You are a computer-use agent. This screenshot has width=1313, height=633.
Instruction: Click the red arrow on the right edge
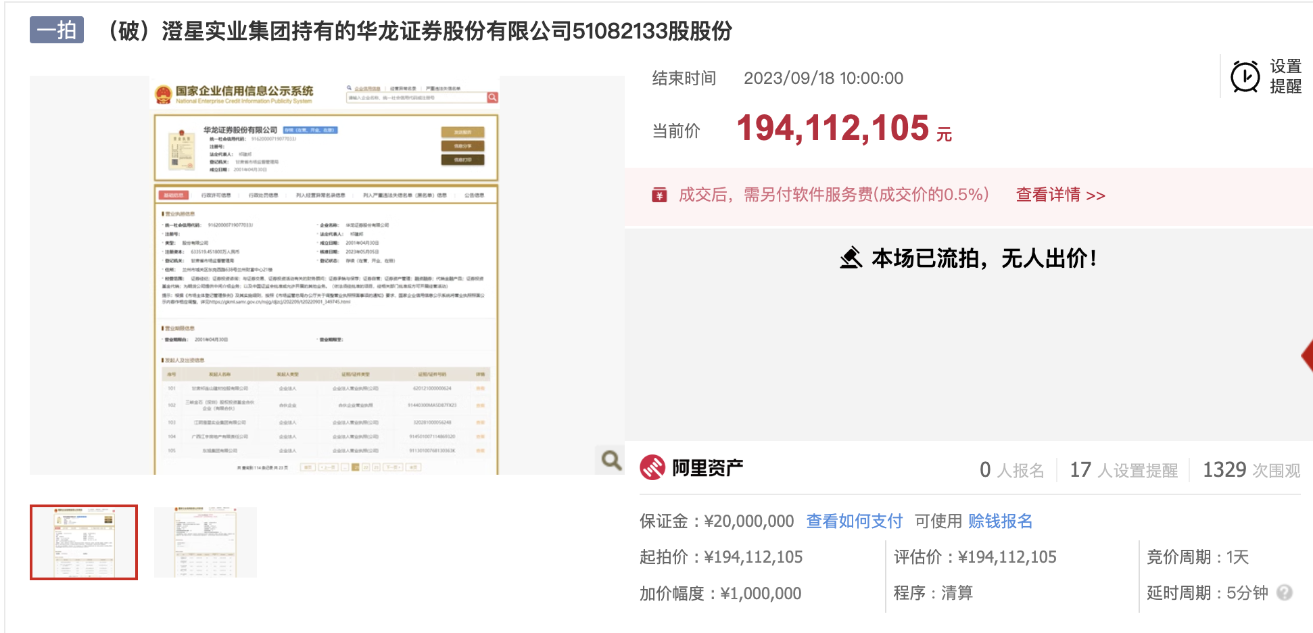tap(1307, 356)
